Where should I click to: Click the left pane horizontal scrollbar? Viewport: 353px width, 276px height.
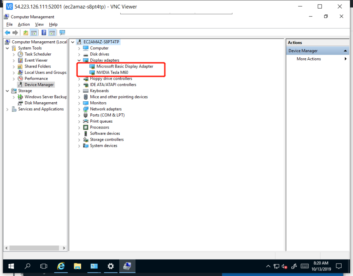34,248
